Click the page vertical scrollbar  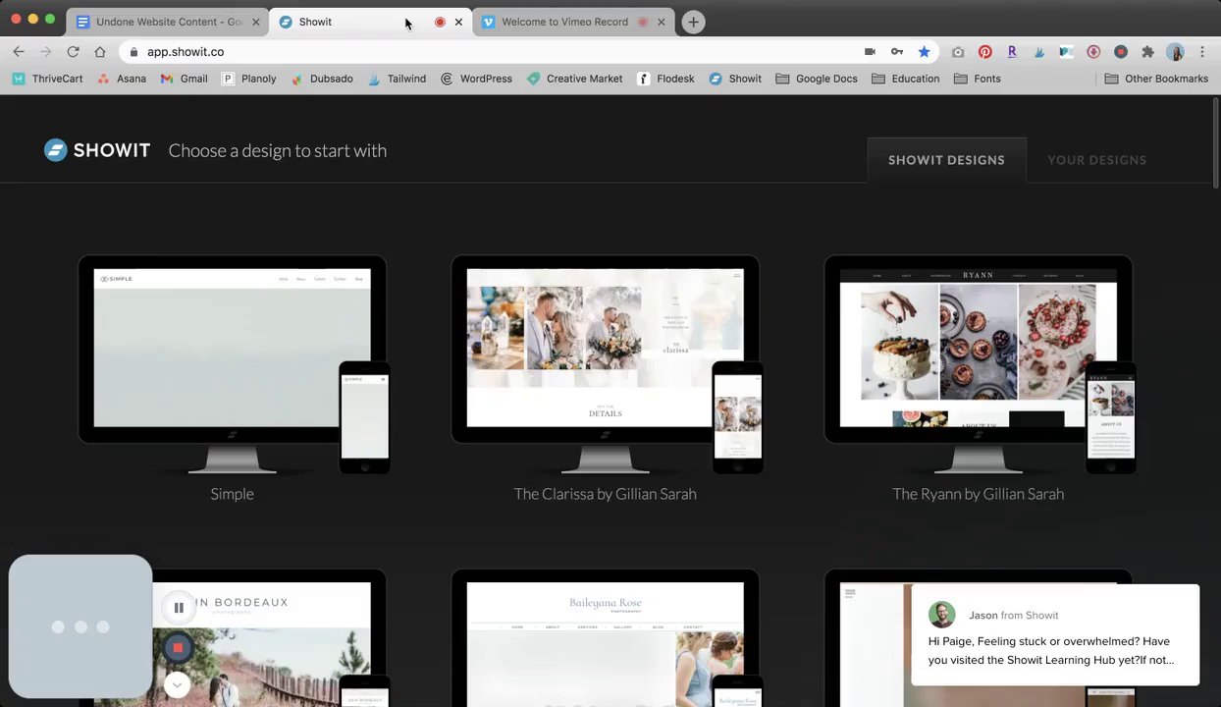click(x=1215, y=142)
